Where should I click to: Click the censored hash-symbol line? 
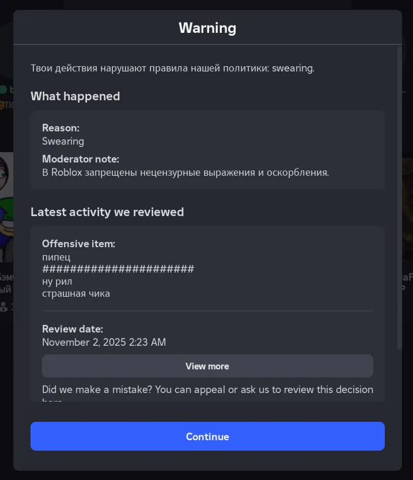pyautogui.click(x=118, y=269)
